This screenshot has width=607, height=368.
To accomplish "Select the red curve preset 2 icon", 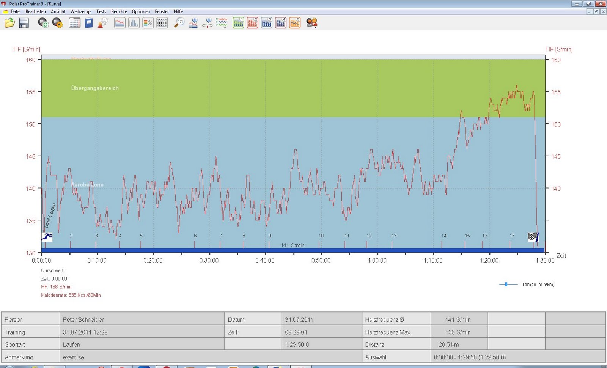I will point(253,23).
